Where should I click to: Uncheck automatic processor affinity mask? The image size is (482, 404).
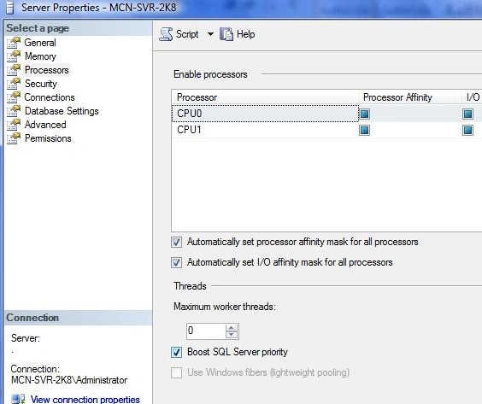[176, 242]
